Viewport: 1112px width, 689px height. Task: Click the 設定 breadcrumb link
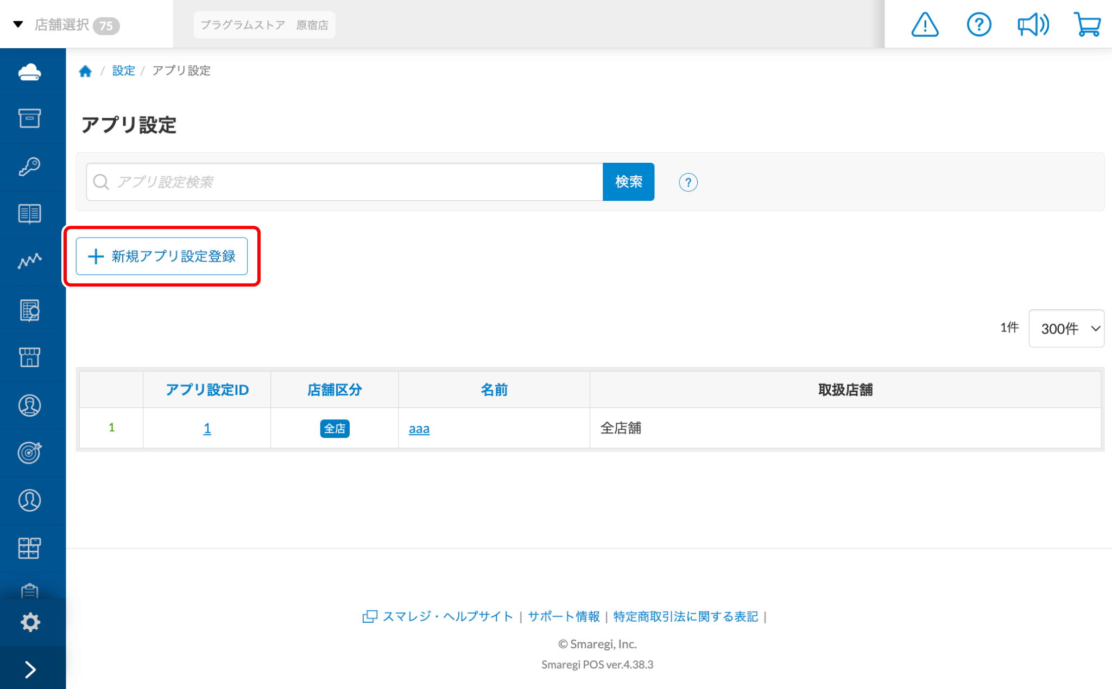click(123, 71)
